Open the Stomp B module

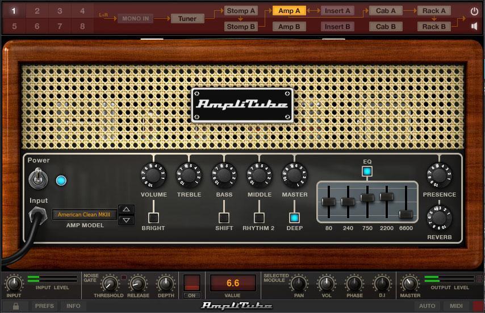coord(241,27)
